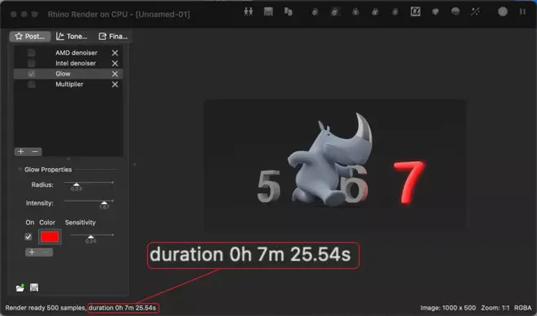Remove the AMD denoiser effect
This screenshot has height=316, width=537.
(115, 53)
